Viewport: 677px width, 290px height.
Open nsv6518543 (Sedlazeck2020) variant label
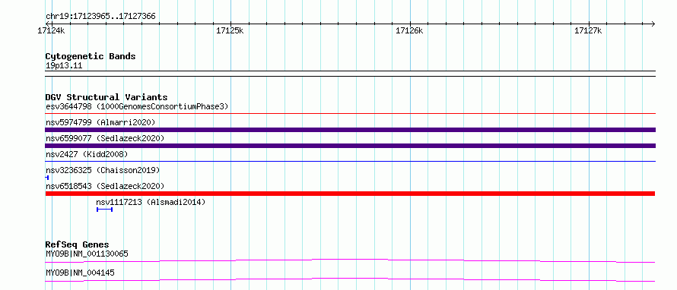105,186
